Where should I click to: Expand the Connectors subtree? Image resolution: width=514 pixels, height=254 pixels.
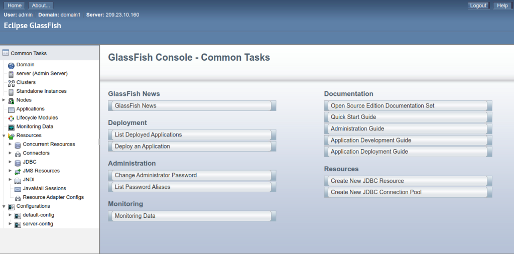tap(10, 153)
